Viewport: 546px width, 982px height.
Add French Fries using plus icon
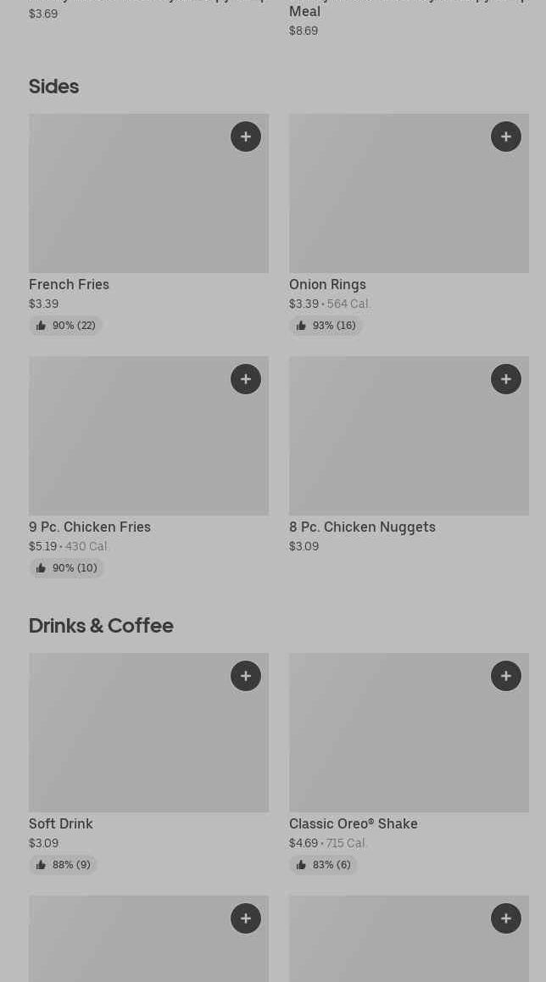tap(246, 137)
